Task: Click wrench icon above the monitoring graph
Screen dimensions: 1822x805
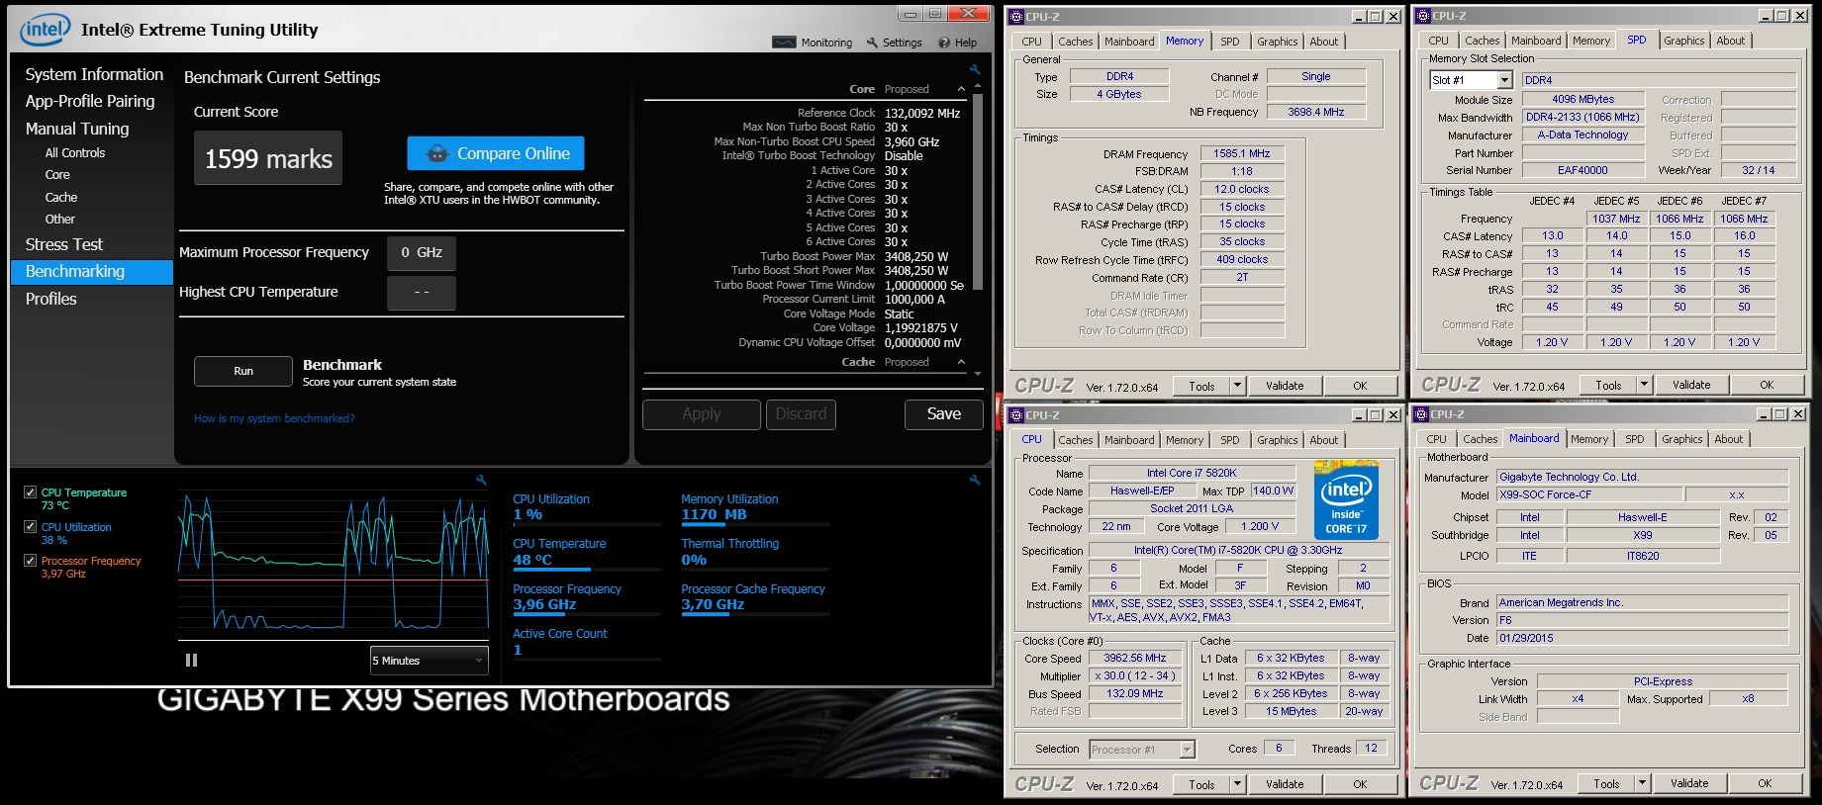Action: (x=481, y=480)
